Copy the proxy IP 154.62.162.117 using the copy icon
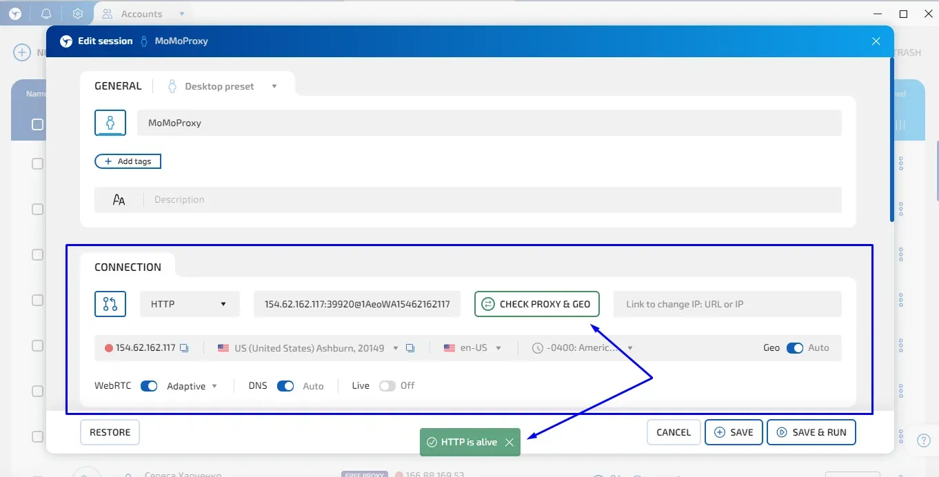 (183, 348)
